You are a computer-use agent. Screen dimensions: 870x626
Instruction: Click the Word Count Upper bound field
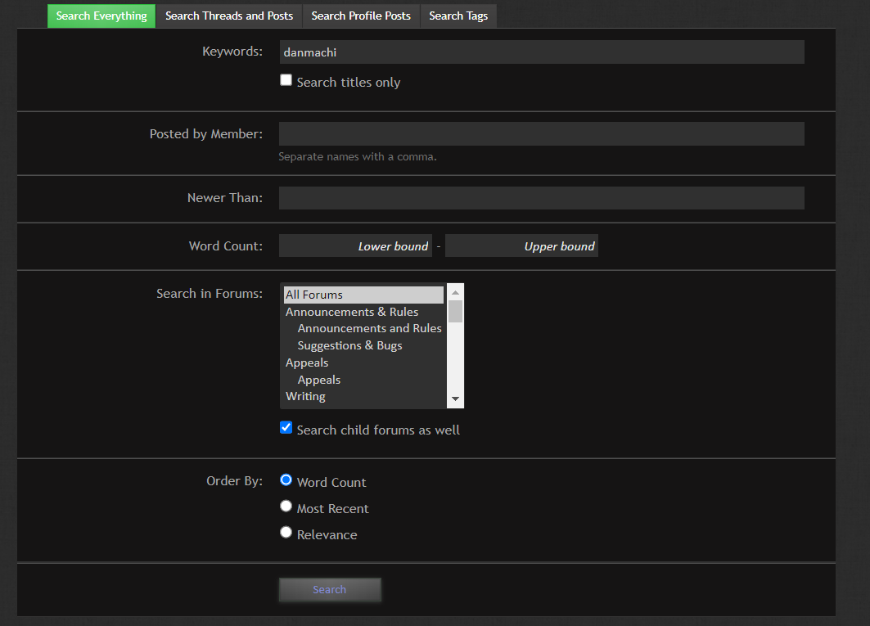(521, 246)
